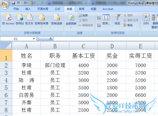Select column C header

(x=83, y=46)
